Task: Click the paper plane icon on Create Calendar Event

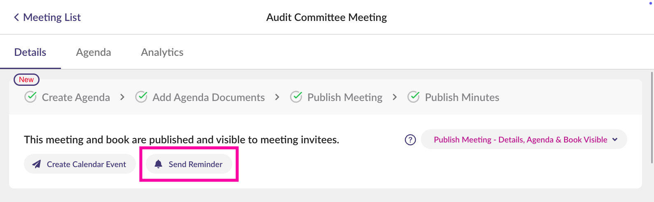Action: pyautogui.click(x=37, y=164)
